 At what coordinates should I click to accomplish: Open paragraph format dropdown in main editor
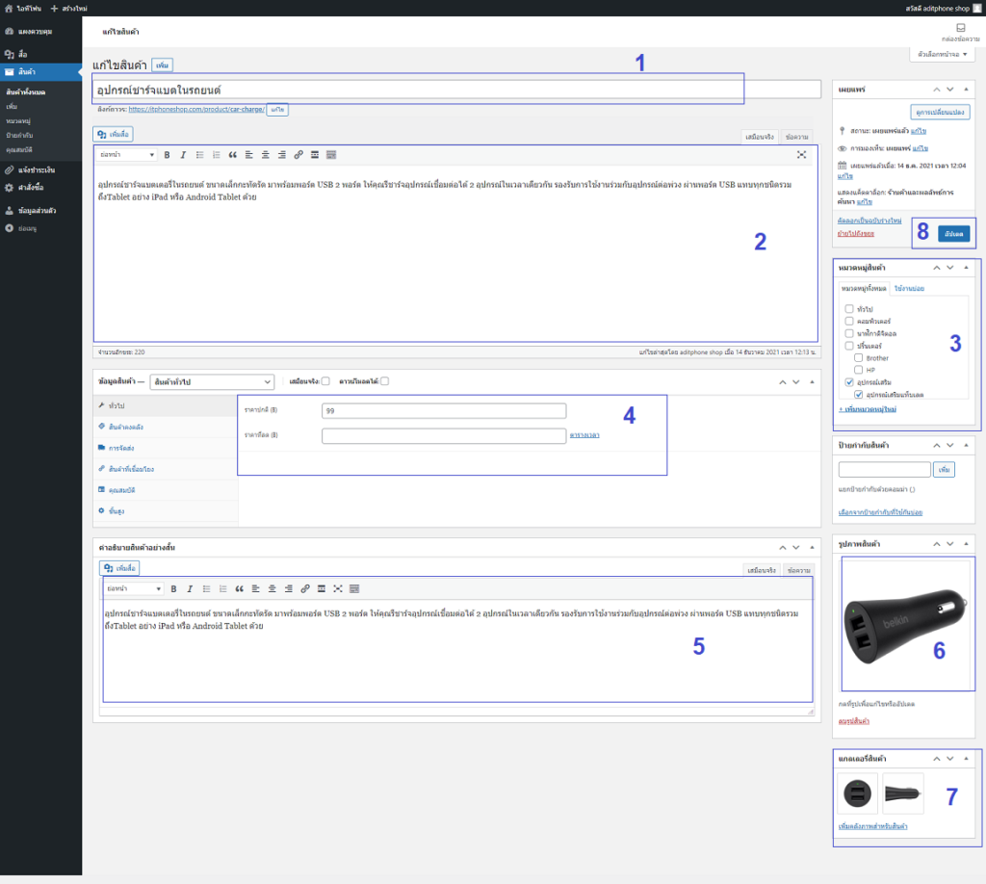[127, 155]
